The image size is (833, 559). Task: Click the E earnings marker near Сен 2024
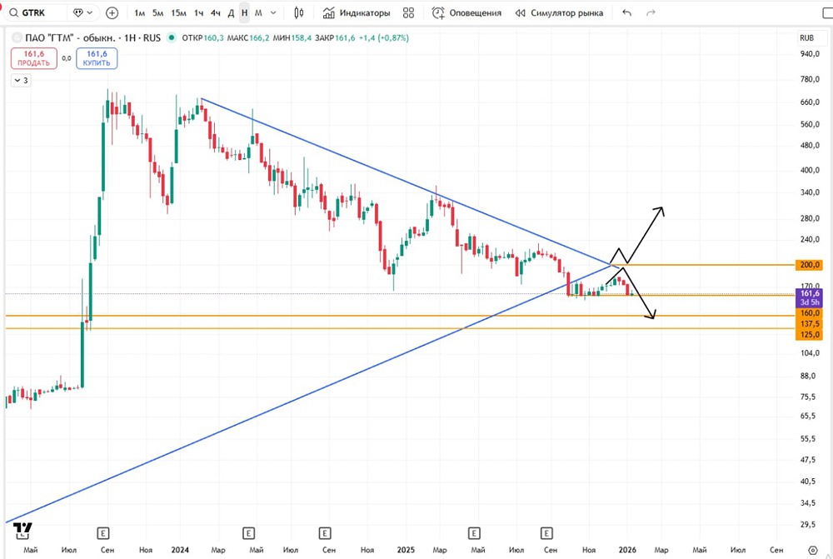[x=325, y=533]
